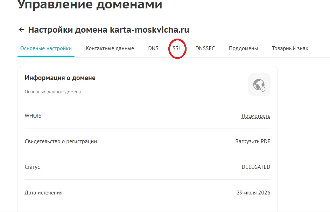Click the Посмотреть link for WHOIS
330x212 pixels.
coord(256,116)
